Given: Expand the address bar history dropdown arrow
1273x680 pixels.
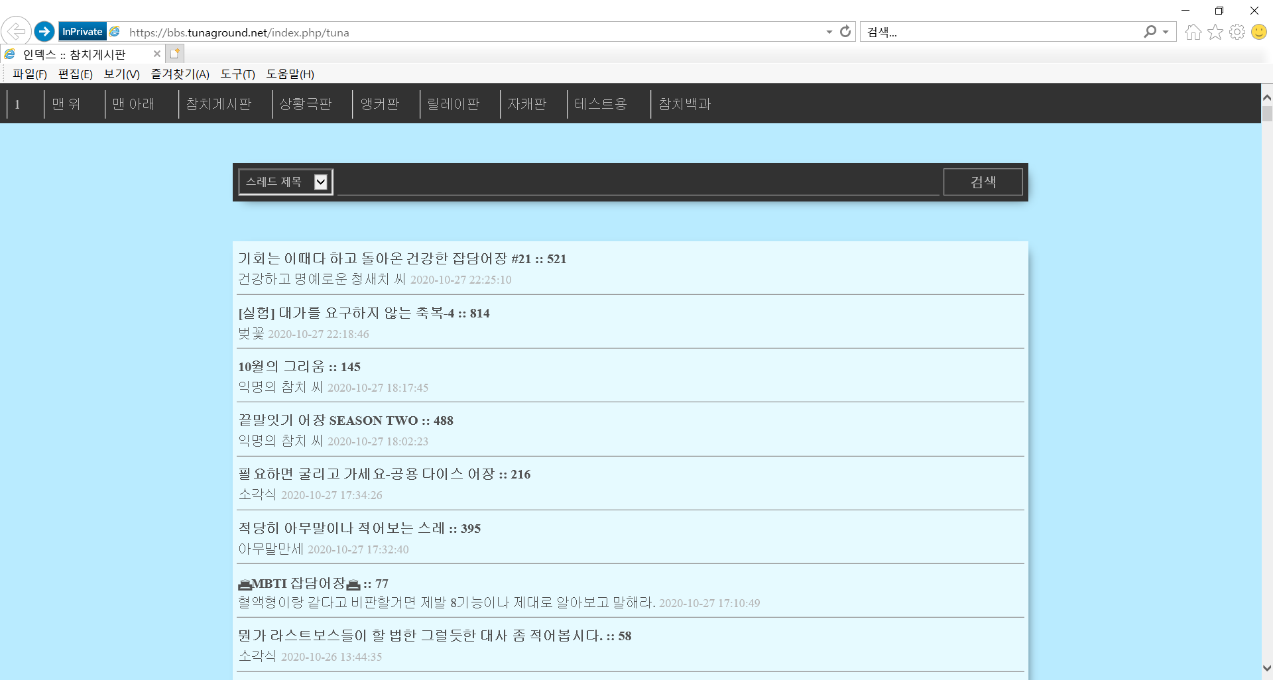Looking at the screenshot, I should click(829, 32).
